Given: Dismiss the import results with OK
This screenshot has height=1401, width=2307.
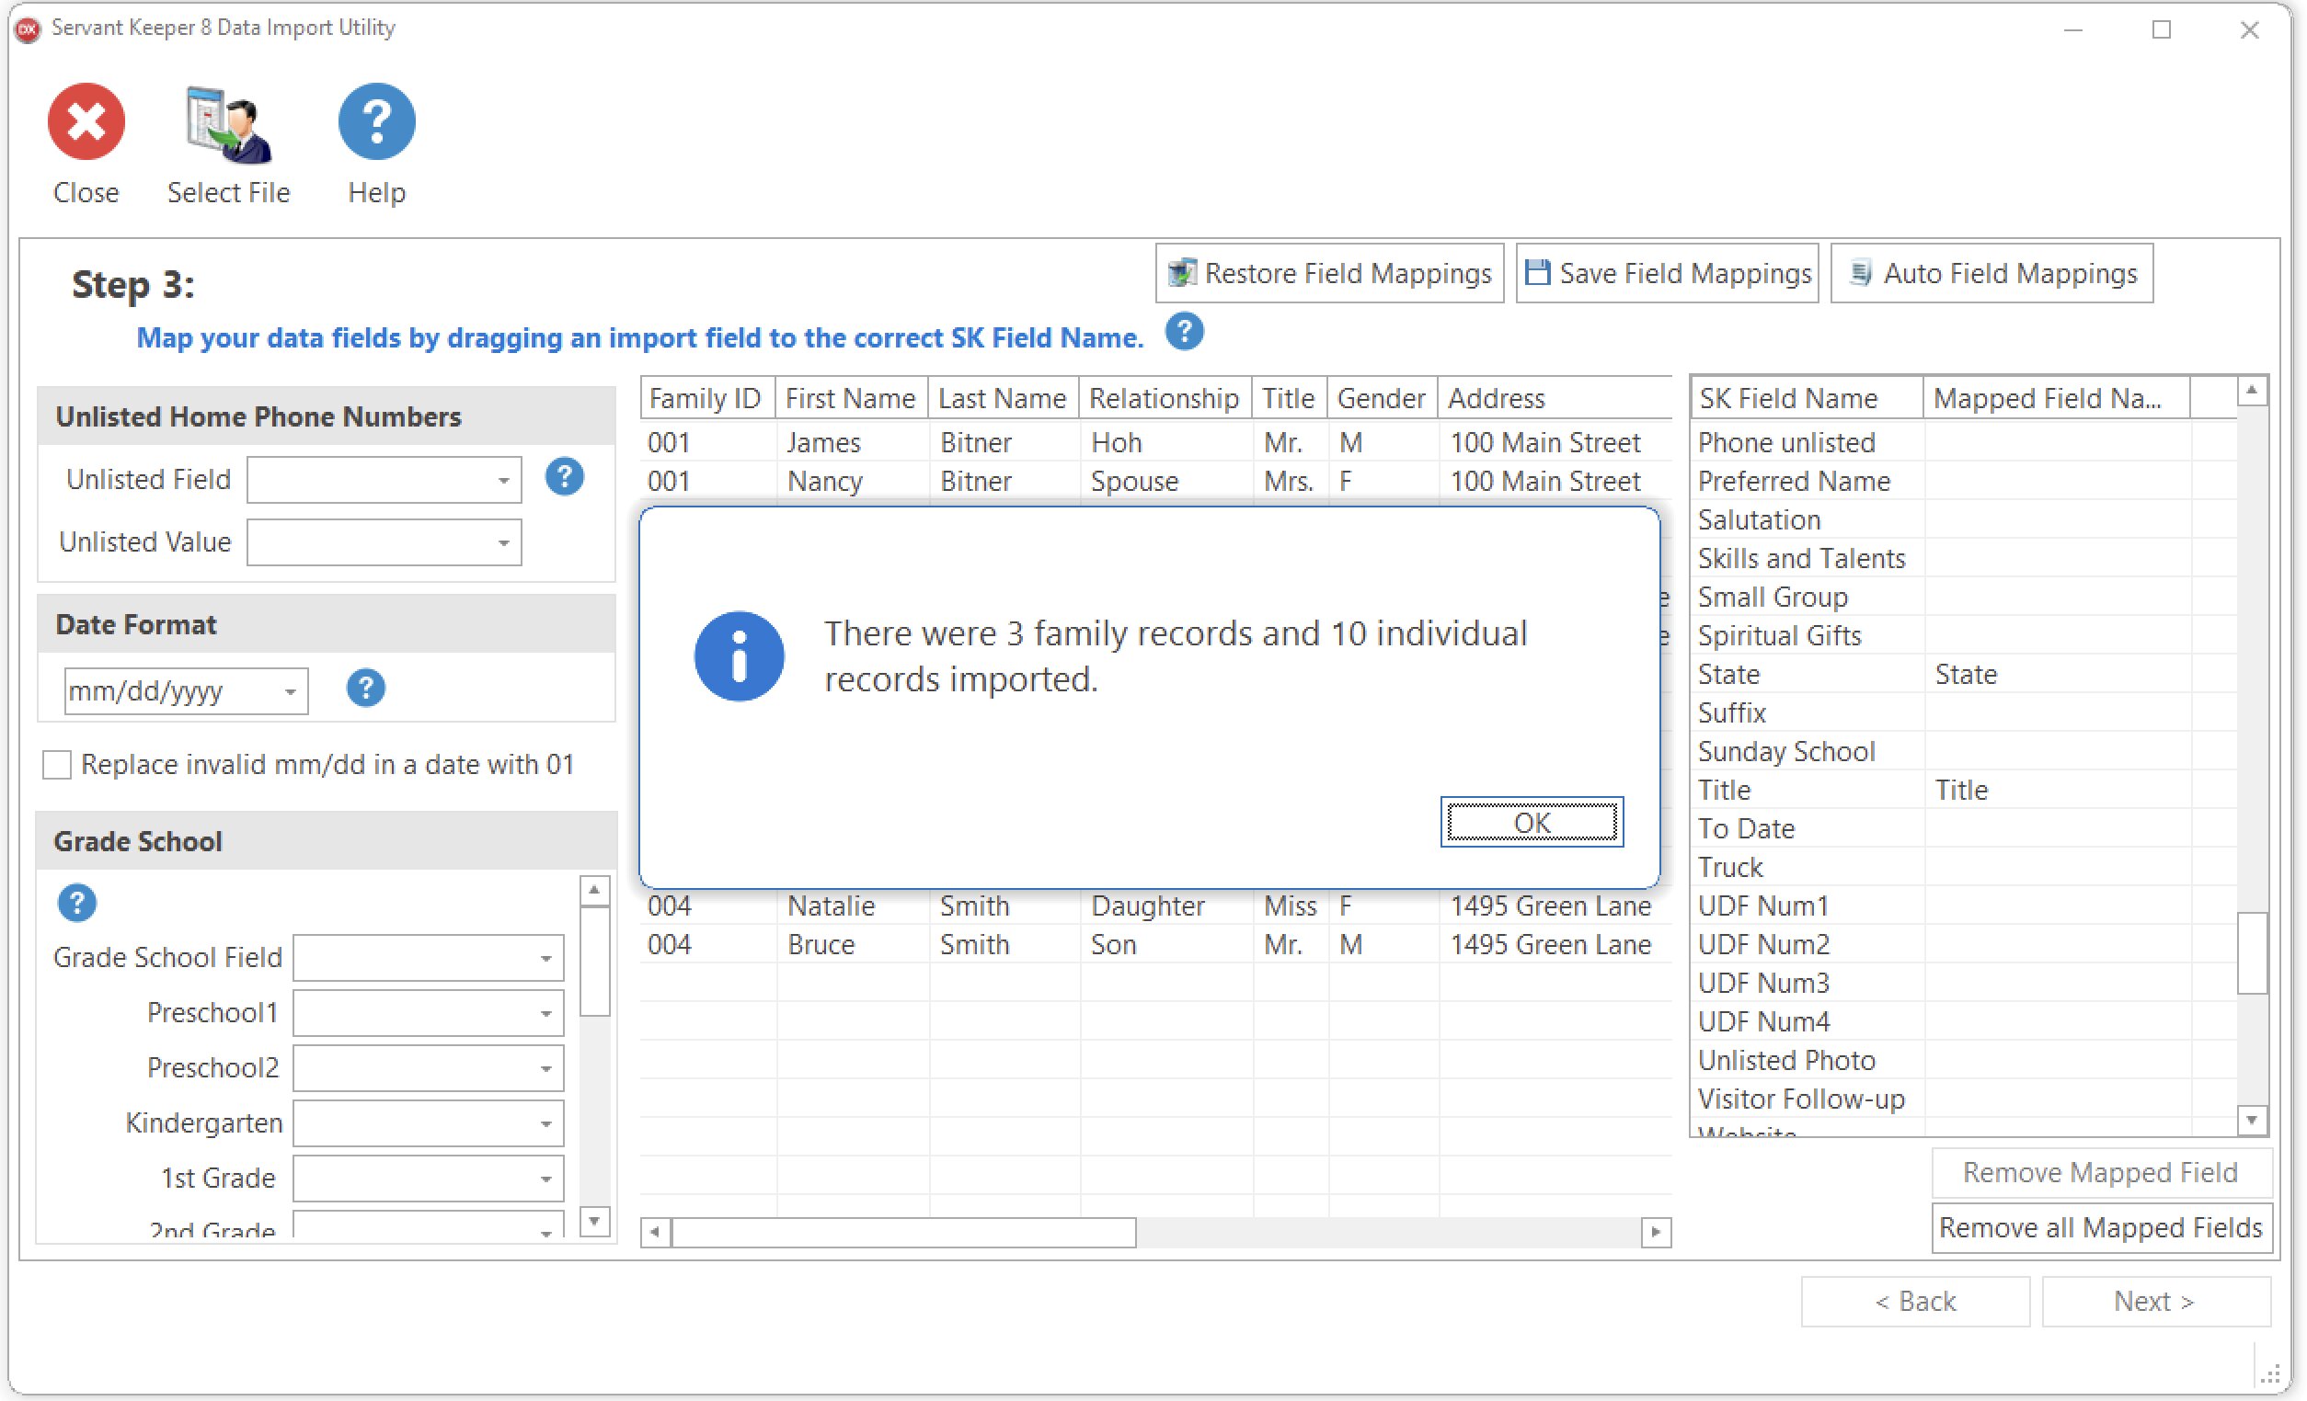Looking at the screenshot, I should pyautogui.click(x=1531, y=823).
